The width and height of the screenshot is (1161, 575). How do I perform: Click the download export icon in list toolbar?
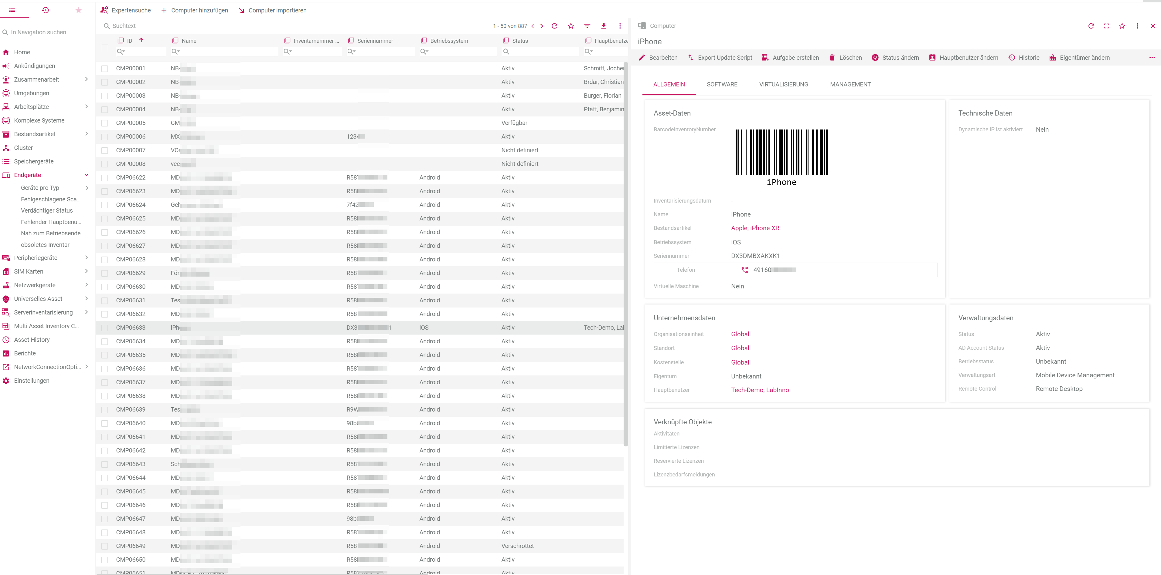[x=604, y=26]
